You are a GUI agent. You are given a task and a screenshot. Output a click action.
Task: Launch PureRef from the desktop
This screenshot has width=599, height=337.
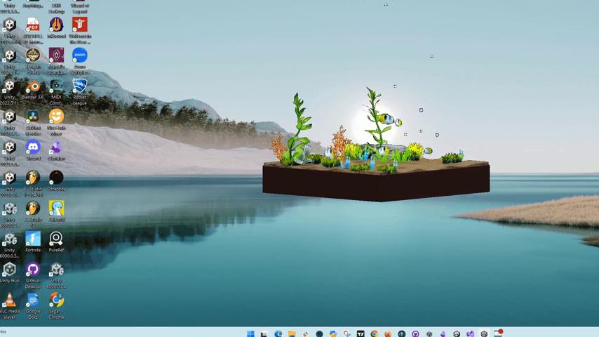(56, 239)
